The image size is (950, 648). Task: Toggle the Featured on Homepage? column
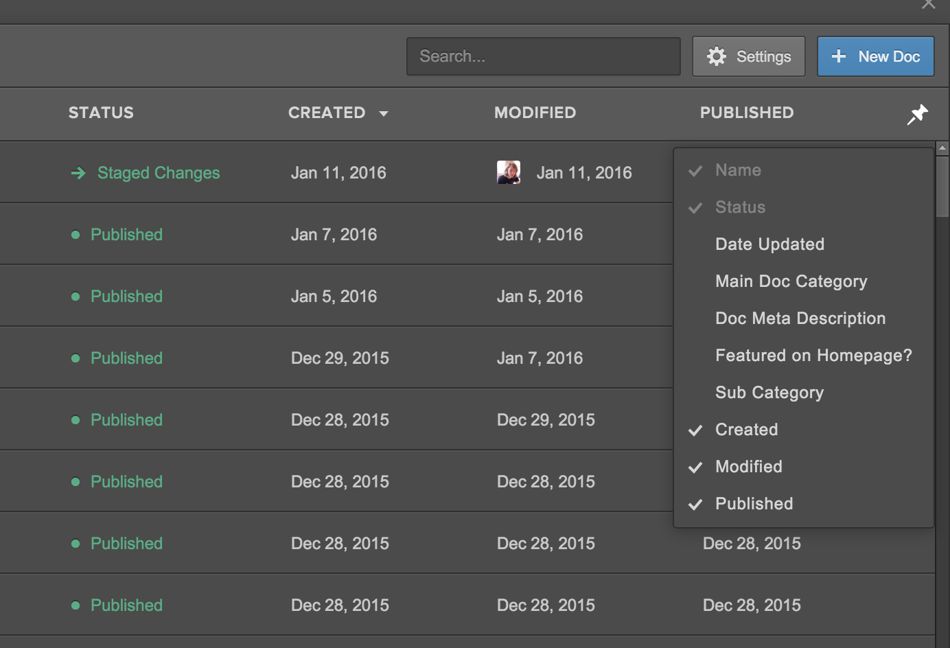coord(813,356)
